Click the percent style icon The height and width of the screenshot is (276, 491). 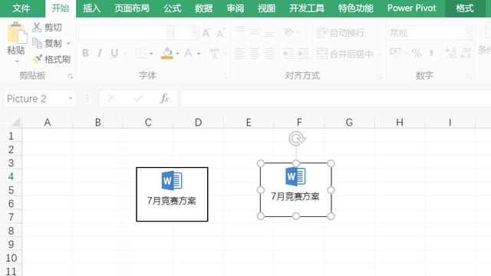417,54
